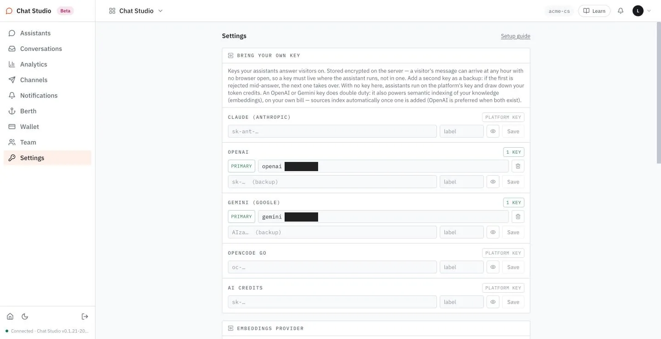The height and width of the screenshot is (339, 661).
Task: Show the Claude key with eye icon
Action: point(493,131)
